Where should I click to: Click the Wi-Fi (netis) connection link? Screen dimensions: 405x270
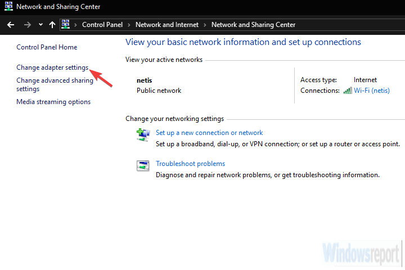(x=371, y=91)
